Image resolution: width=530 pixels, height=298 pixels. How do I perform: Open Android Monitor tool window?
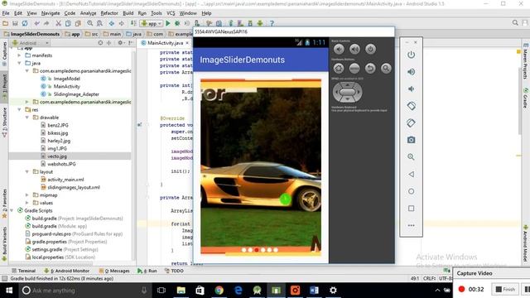(66, 271)
